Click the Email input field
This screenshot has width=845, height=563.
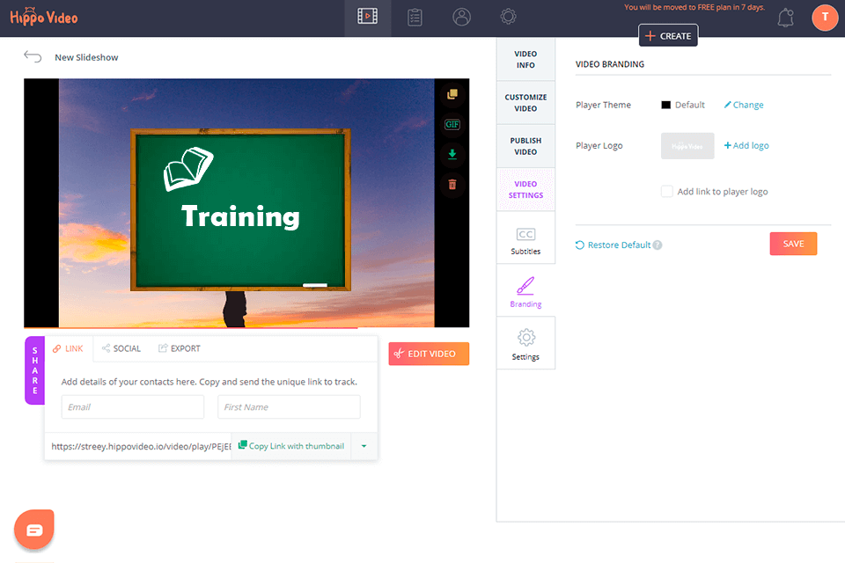pyautogui.click(x=132, y=406)
